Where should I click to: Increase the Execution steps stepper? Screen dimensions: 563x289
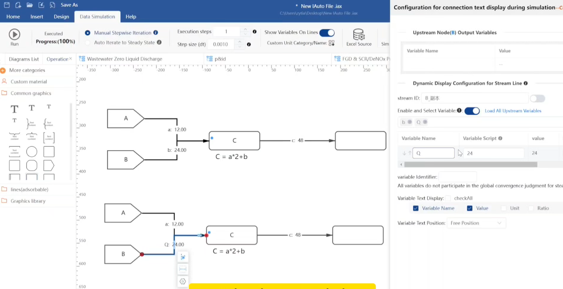pos(245,29)
